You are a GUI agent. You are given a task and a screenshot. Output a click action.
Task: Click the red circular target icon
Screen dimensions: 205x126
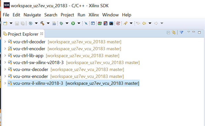pyautogui.click(x=118, y=23)
